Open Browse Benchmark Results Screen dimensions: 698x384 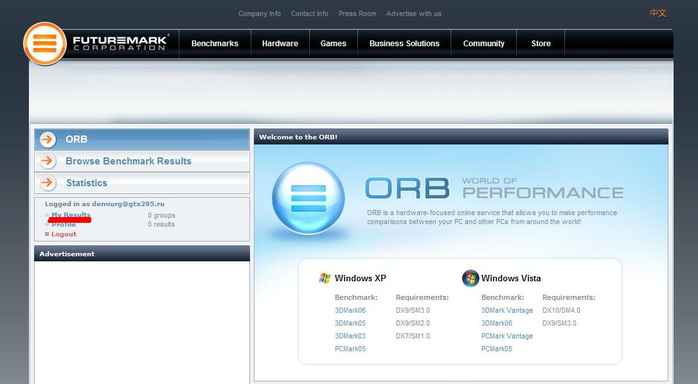click(x=129, y=161)
